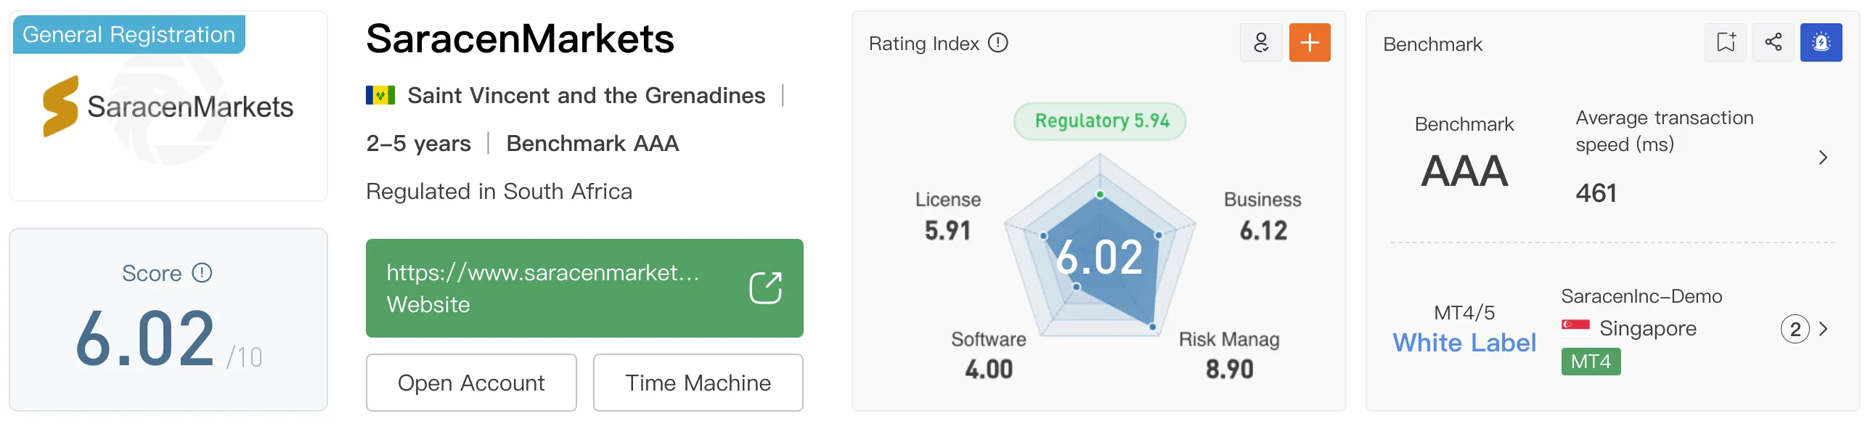The width and height of the screenshot is (1873, 424).
Task: Click the Software 4.00 value
Action: point(989,370)
